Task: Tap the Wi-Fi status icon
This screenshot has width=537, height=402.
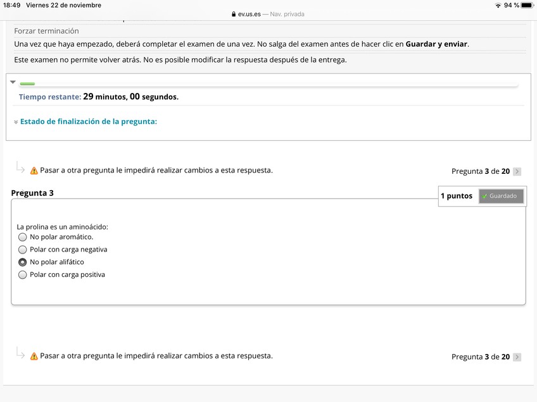Action: click(498, 5)
